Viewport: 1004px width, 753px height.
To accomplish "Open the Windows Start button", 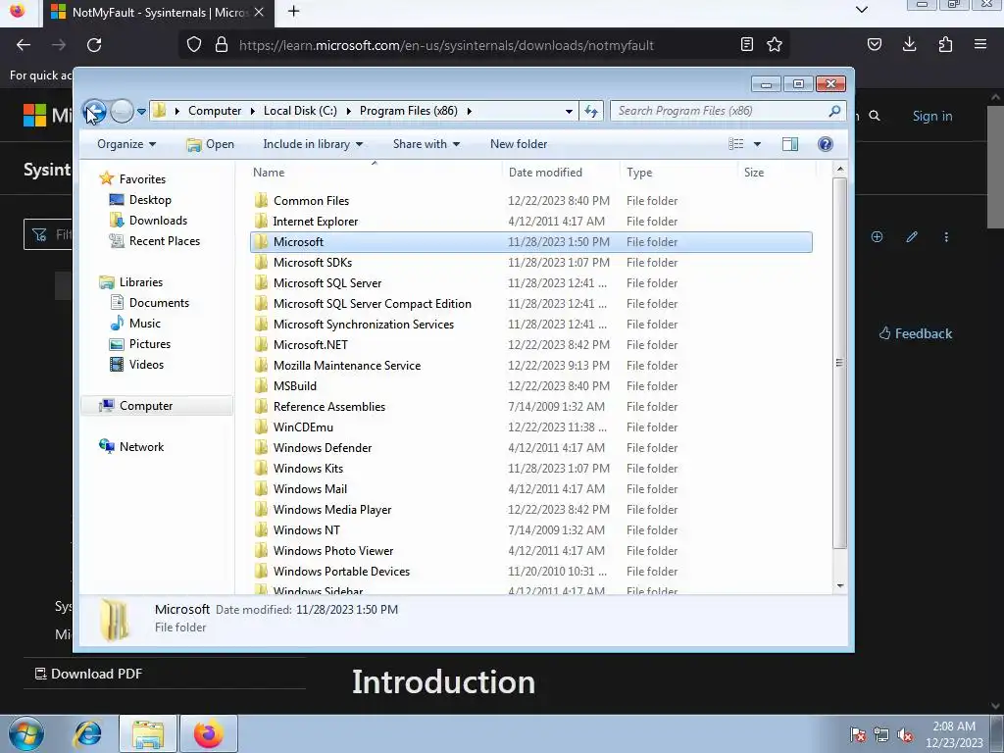I will 26,733.
